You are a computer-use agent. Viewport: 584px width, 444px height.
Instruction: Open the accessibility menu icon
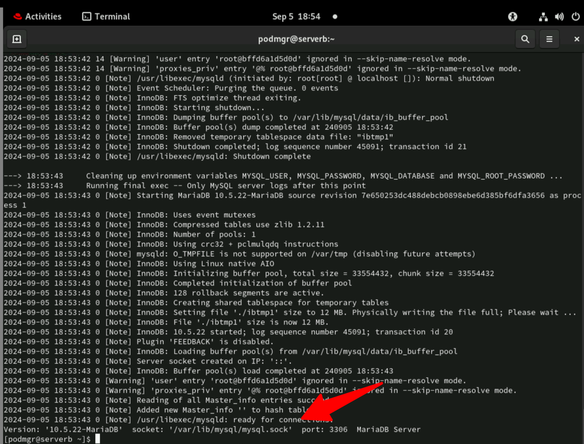click(x=513, y=16)
